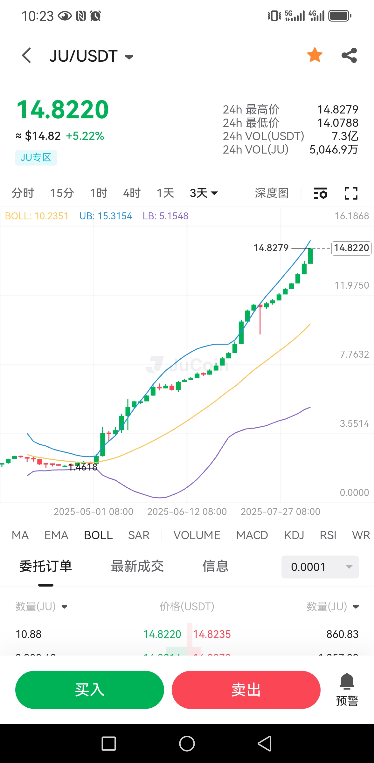
Task: Tap the green 买入 buy button
Action: click(x=90, y=690)
